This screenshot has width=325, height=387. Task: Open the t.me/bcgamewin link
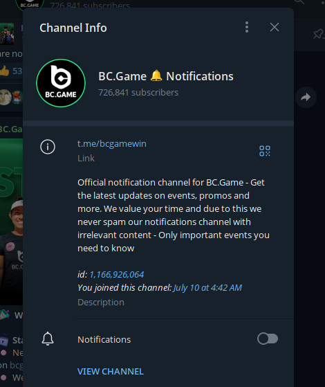(112, 143)
